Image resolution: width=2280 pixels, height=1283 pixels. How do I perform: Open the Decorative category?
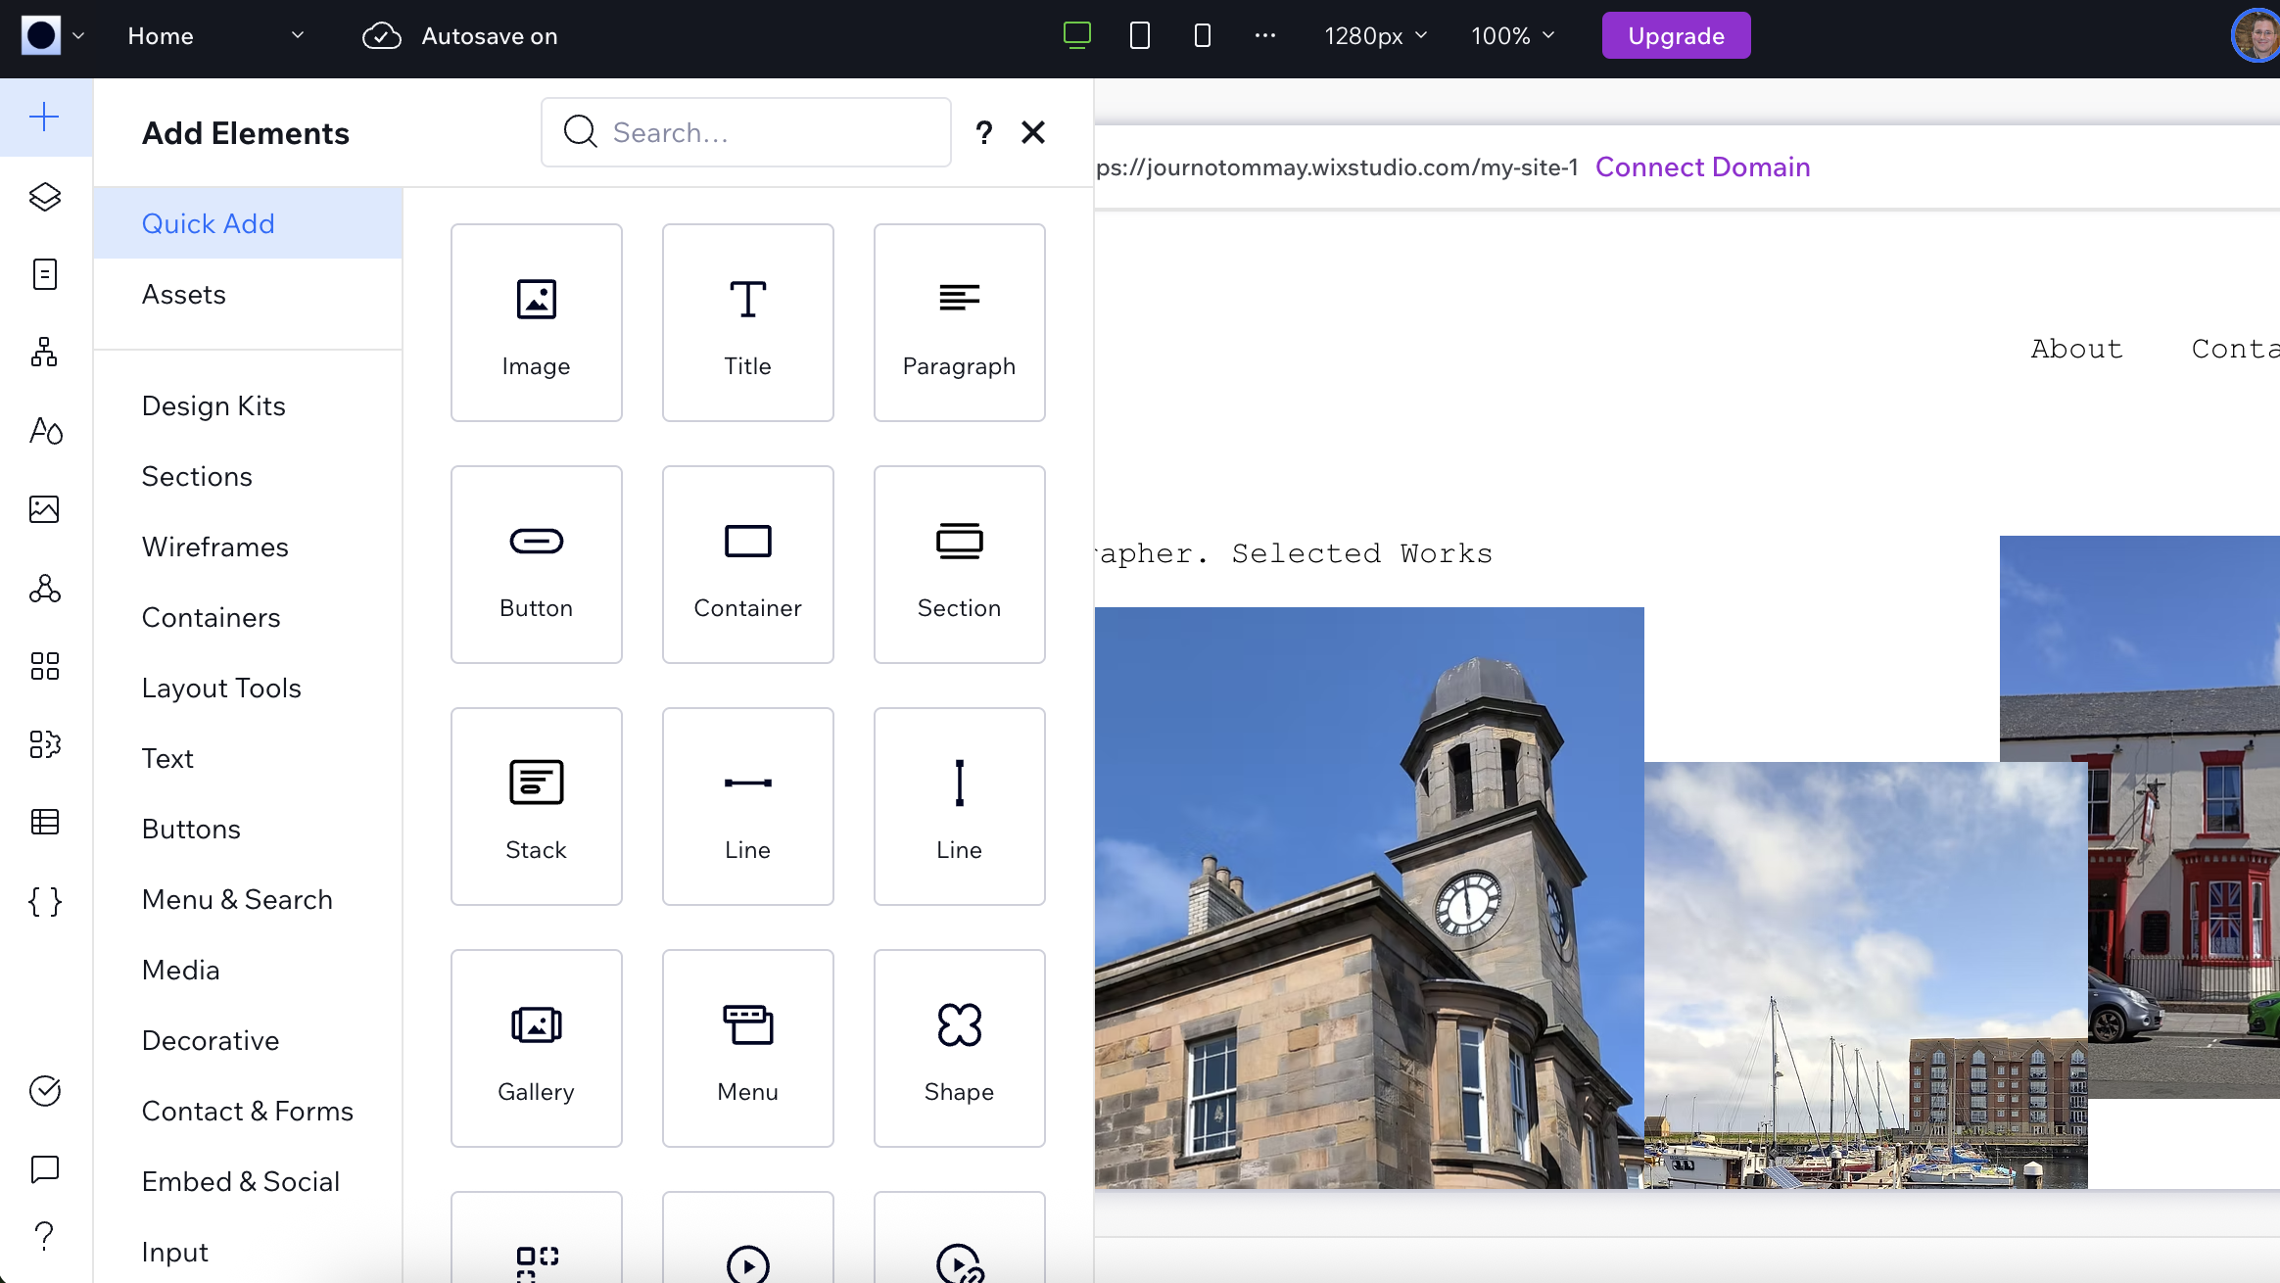(248, 1040)
